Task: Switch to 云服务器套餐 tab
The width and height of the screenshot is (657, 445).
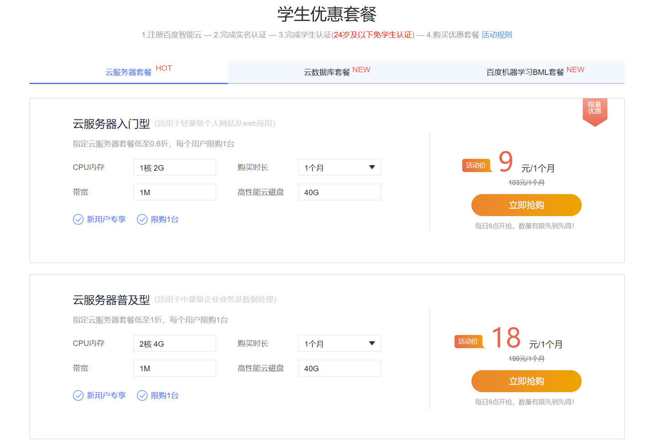Action: 129,72
